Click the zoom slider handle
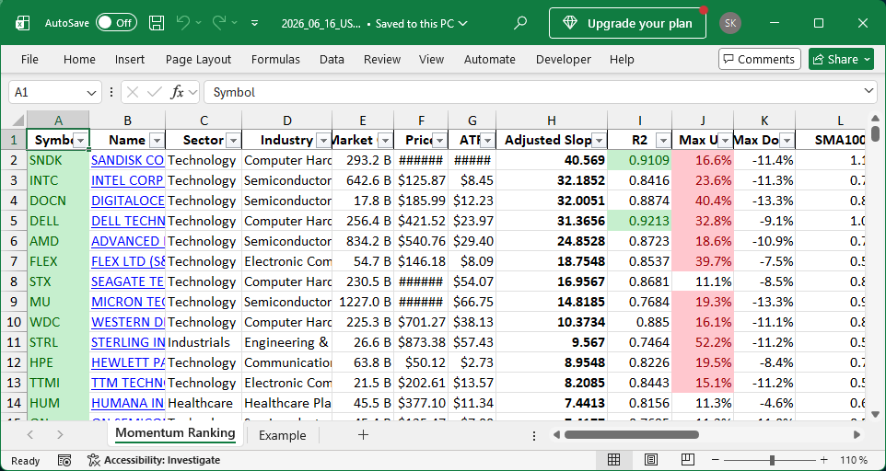The image size is (886, 471). 772,460
